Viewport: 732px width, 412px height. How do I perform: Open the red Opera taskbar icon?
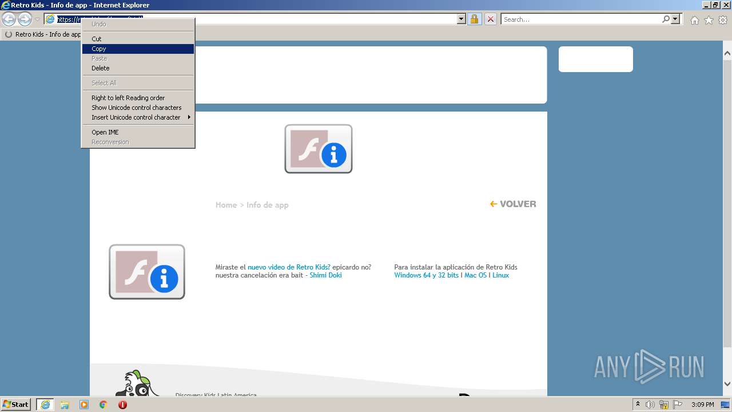(x=122, y=405)
